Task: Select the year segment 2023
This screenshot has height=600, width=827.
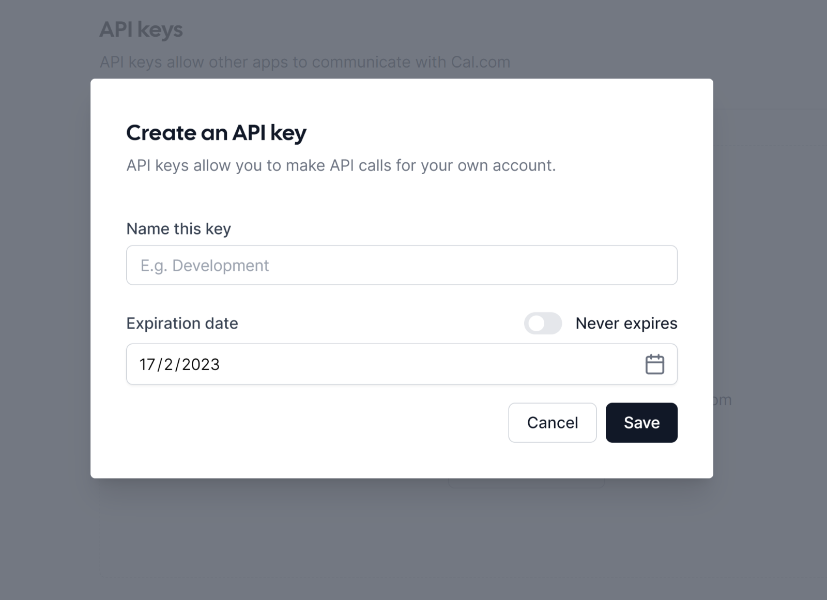Action: click(x=201, y=364)
